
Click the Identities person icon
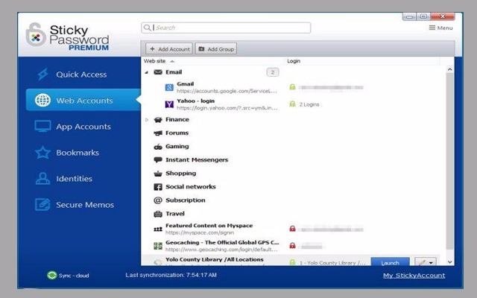[x=42, y=179]
